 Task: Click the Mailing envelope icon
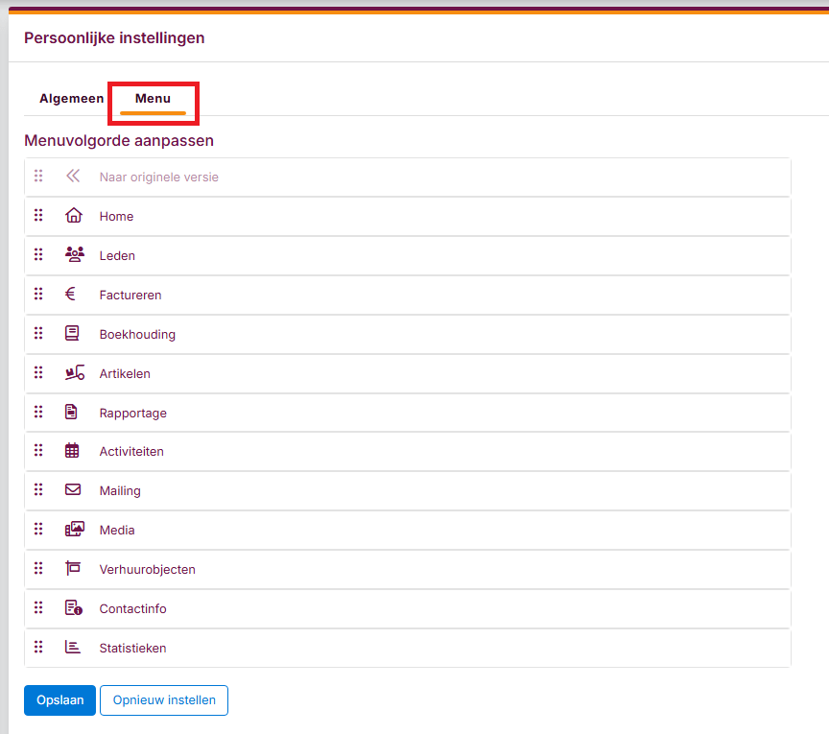(x=73, y=490)
